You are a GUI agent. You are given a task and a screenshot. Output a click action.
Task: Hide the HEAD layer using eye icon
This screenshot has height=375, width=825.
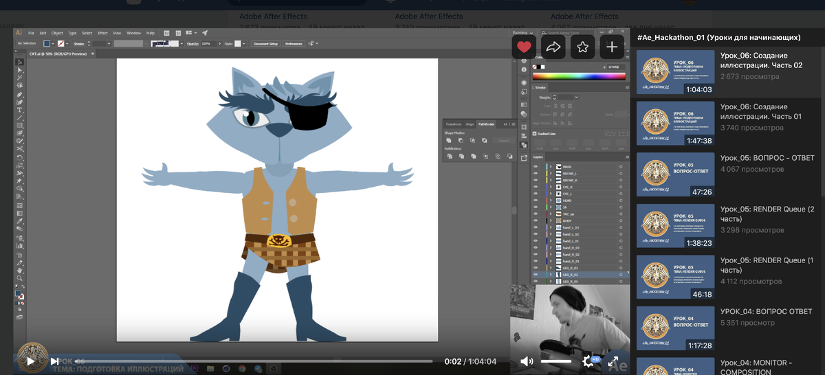[536, 201]
